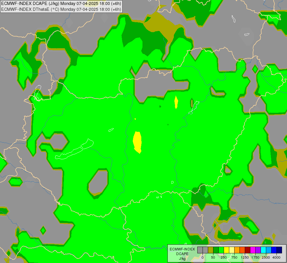The height and width of the screenshot is (263, 287).
Task: Click the dark green legend swatch
Action: point(216,250)
